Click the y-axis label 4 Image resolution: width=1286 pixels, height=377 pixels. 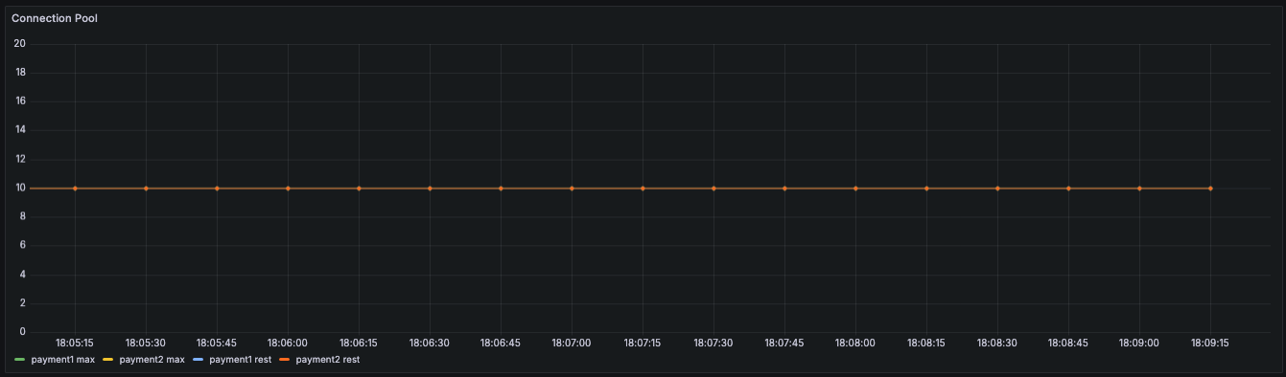tap(22, 275)
